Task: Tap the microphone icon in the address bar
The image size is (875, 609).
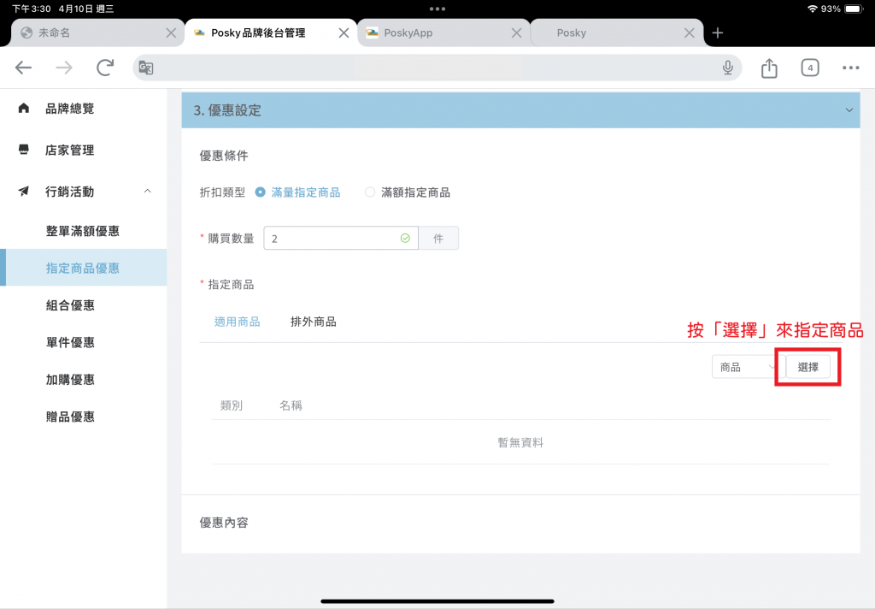Action: point(728,68)
